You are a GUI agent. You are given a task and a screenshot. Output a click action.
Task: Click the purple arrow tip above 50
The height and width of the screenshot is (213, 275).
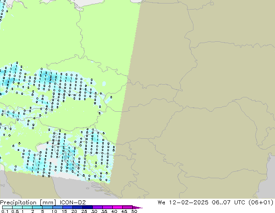click(137, 207)
